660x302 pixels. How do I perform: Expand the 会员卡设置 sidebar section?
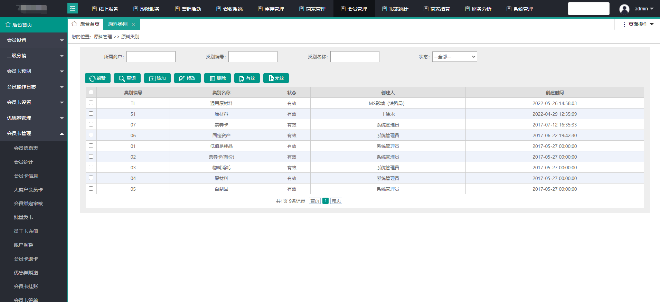[x=34, y=102]
